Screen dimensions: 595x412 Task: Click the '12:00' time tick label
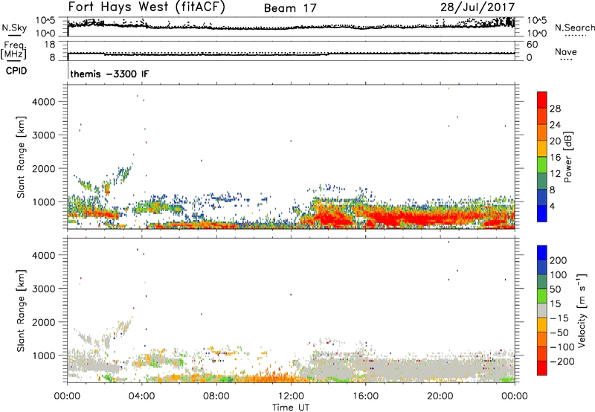point(291,396)
